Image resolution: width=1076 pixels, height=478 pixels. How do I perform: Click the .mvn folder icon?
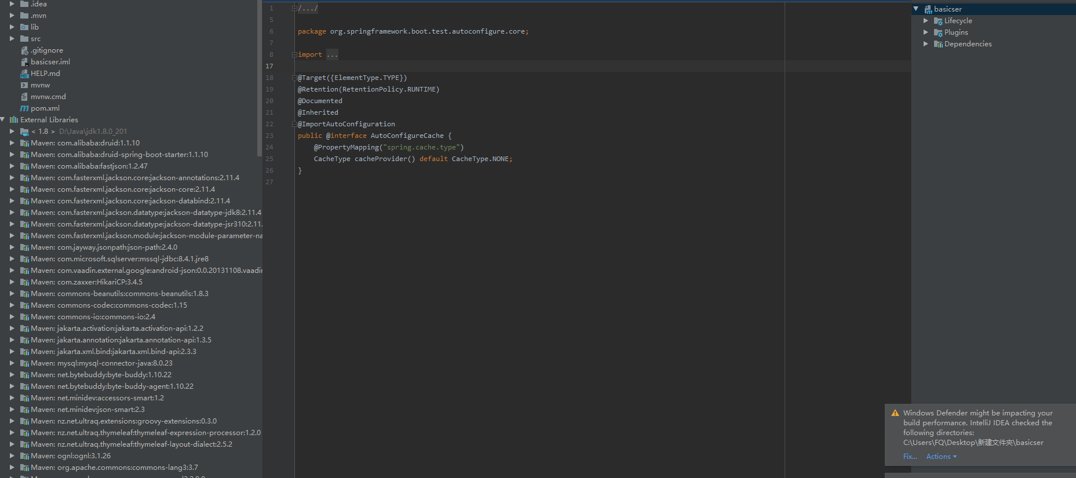coord(24,16)
